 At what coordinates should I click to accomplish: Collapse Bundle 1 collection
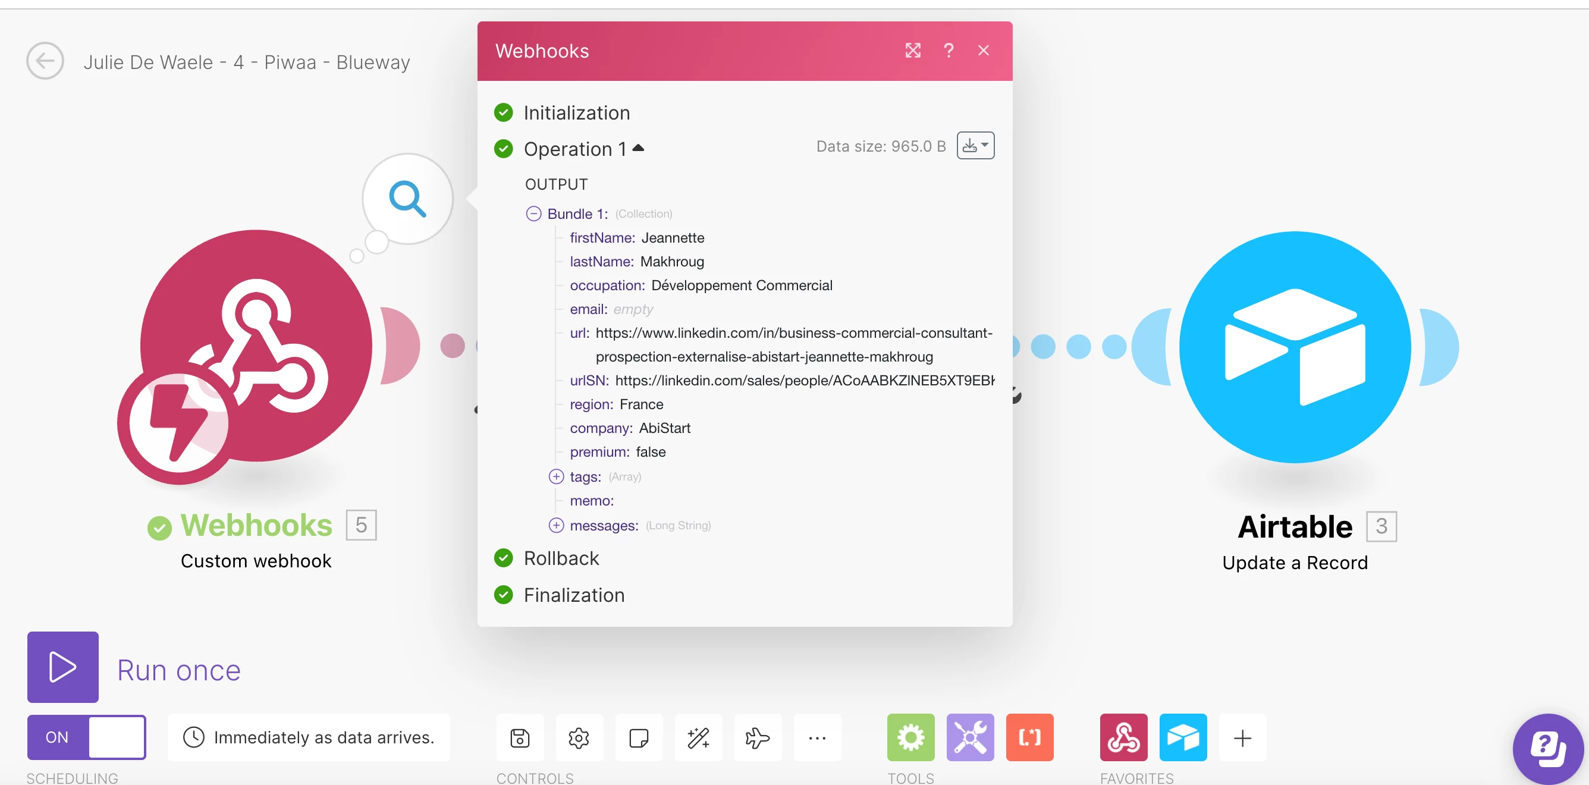533,214
